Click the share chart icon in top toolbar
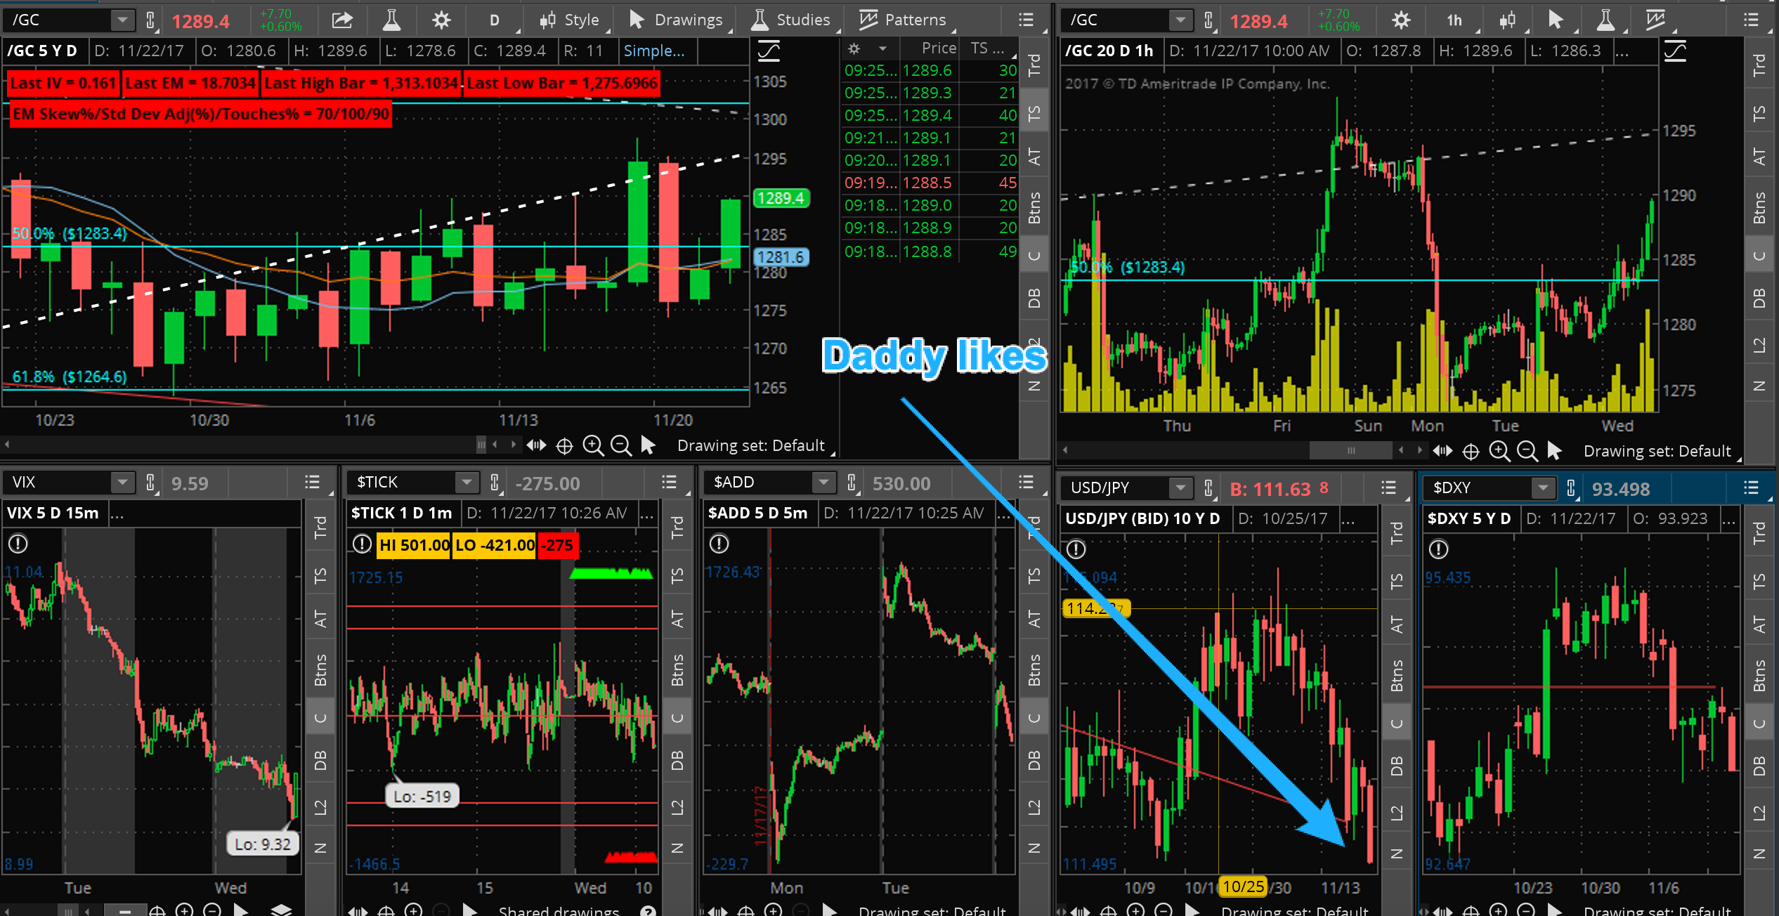 [342, 20]
